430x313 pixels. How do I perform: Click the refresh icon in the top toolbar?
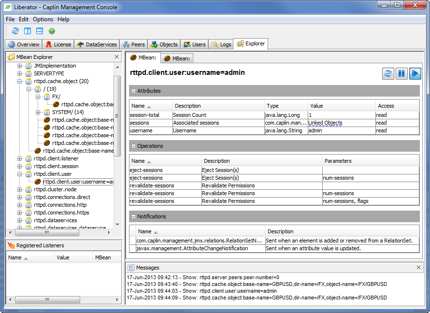pyautogui.click(x=15, y=31)
